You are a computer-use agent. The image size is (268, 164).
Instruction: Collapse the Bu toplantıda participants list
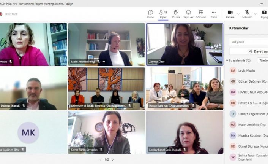(x=227, y=61)
